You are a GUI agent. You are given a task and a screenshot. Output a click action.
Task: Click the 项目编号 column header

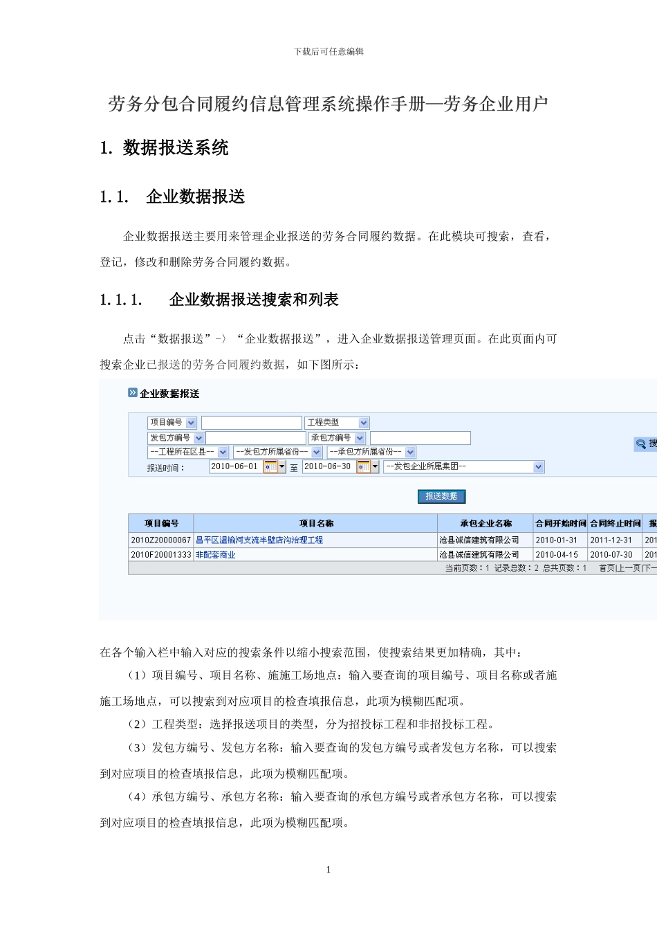click(x=161, y=523)
